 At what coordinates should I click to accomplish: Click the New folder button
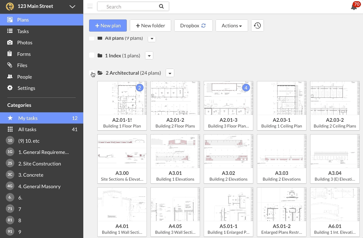click(x=150, y=25)
